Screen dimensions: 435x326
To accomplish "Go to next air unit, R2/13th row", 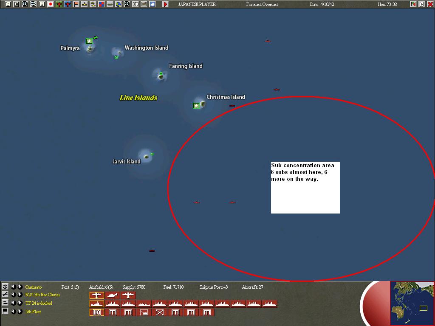I will (20, 295).
